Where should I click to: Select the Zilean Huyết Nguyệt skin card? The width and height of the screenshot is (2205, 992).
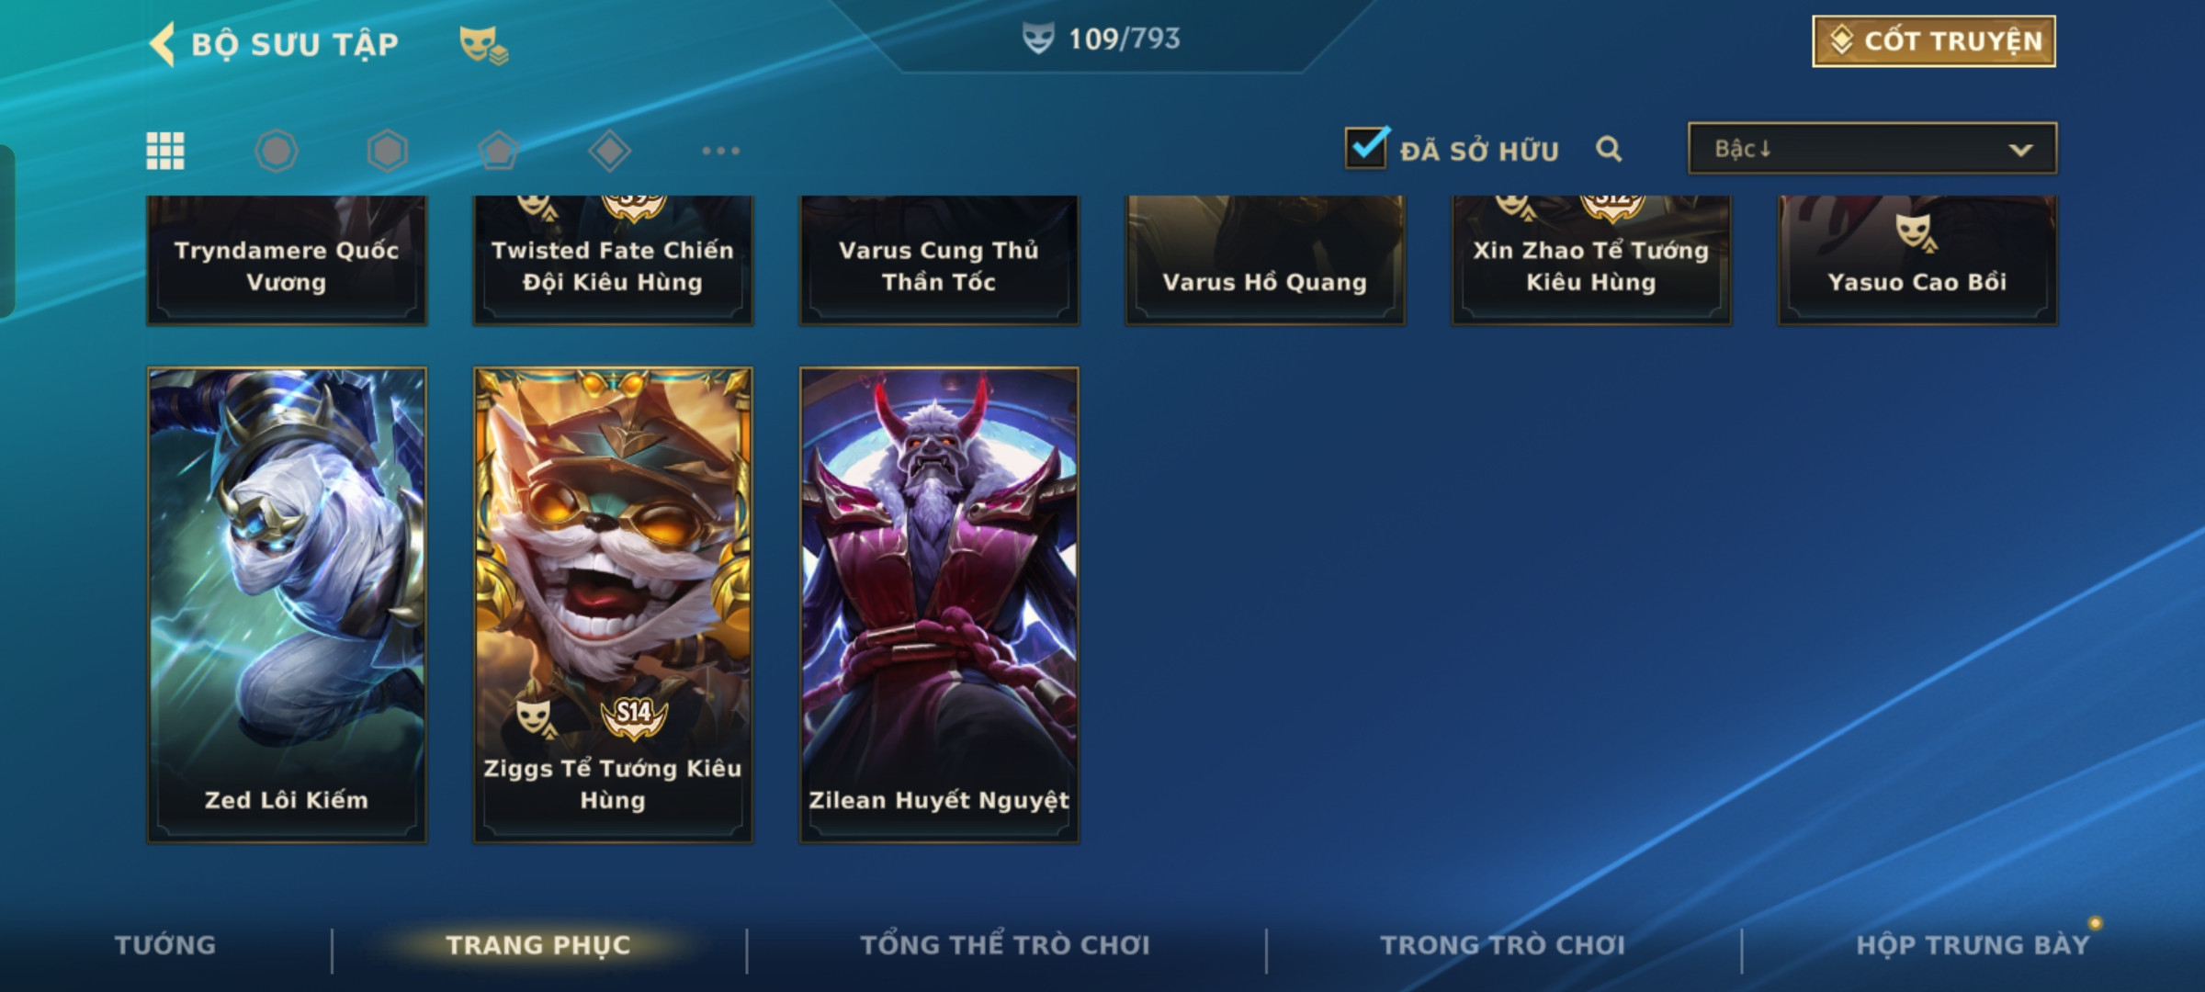939,605
